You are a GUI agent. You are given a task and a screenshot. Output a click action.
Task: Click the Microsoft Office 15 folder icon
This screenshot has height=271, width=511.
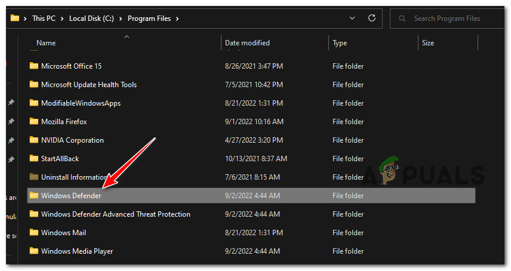coord(33,66)
